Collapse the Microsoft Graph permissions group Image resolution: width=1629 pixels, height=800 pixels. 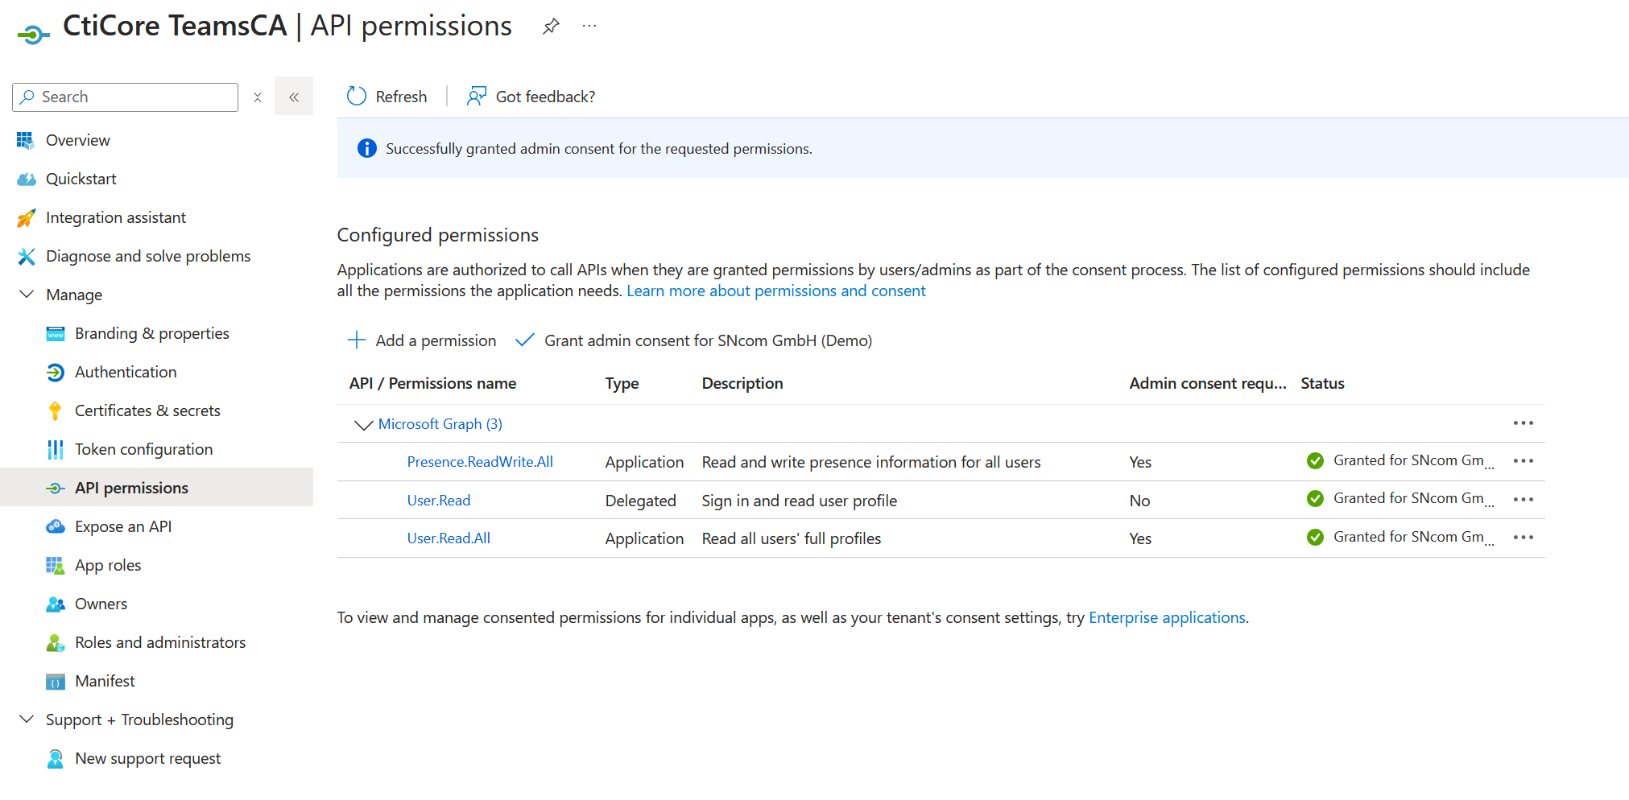click(x=363, y=424)
